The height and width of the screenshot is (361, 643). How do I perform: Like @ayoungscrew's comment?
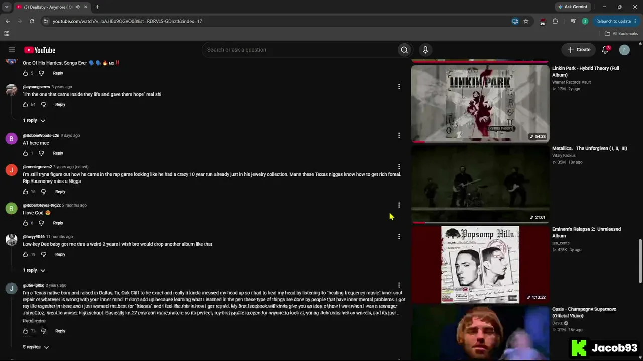pyautogui.click(x=25, y=105)
